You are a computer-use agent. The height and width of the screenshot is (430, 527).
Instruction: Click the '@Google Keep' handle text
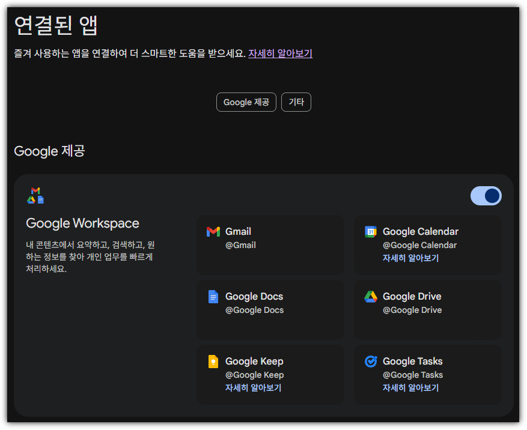click(x=254, y=375)
